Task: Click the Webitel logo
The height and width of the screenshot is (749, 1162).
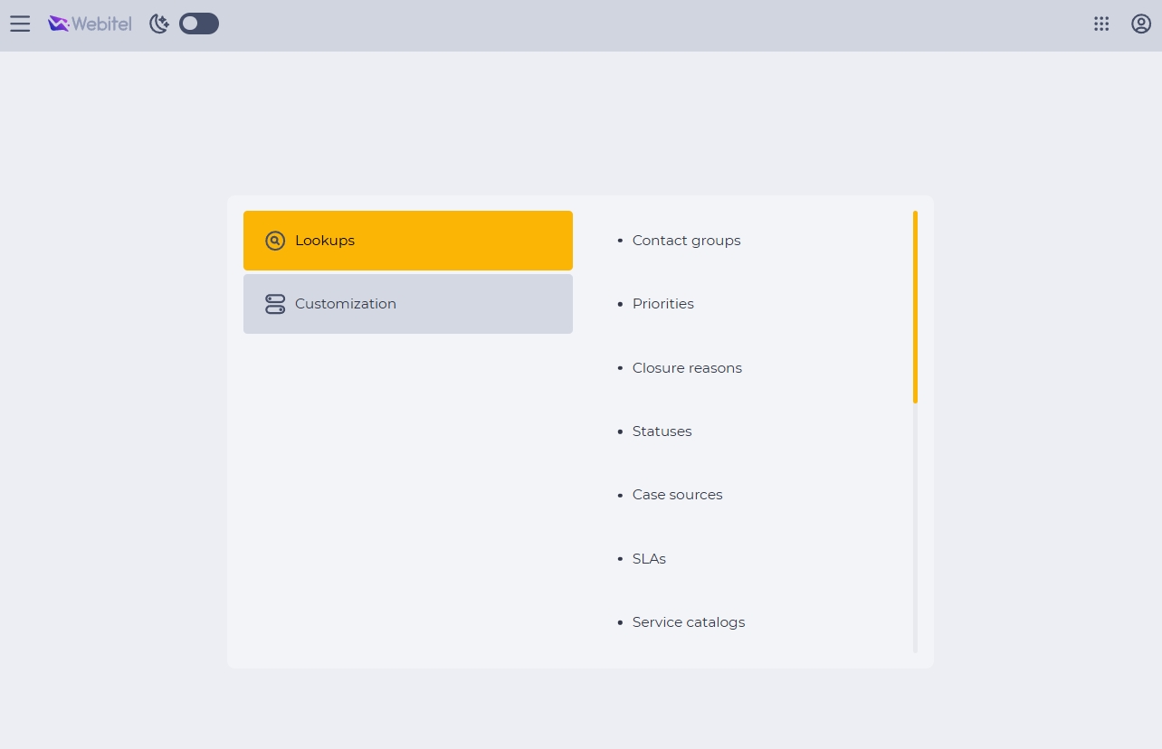Action: [90, 24]
